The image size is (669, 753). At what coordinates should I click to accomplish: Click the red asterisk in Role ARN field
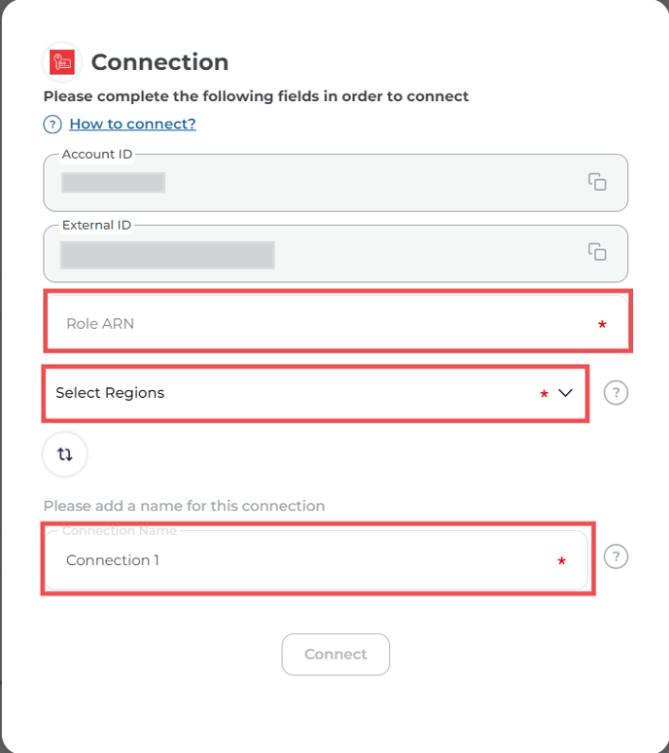click(x=602, y=325)
